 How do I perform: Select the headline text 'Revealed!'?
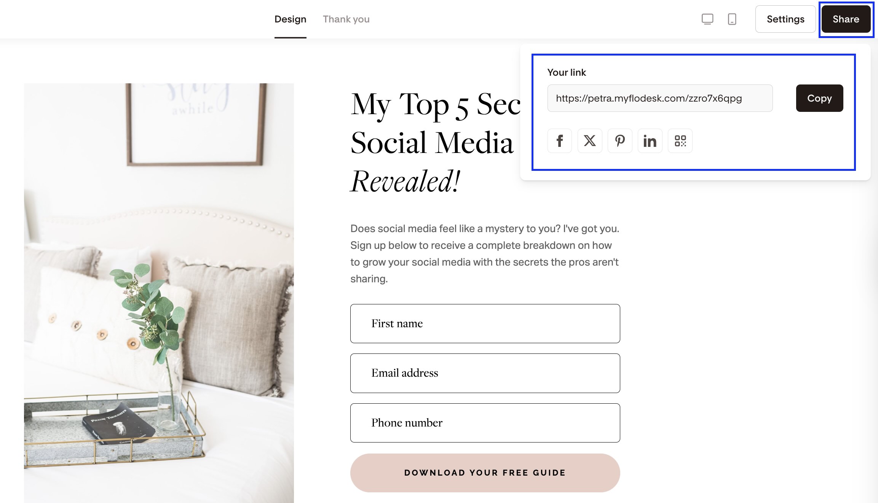coord(405,181)
